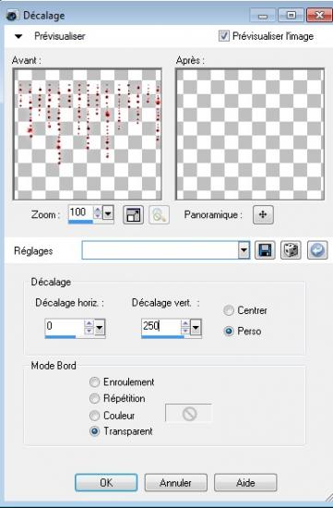Collapse the Prévisualiser section triangle
This screenshot has width=333, height=508.
[18, 36]
